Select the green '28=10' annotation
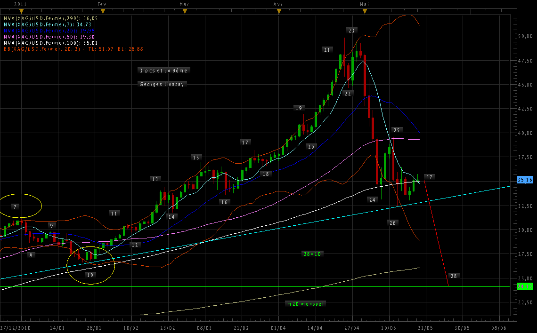 (312, 254)
